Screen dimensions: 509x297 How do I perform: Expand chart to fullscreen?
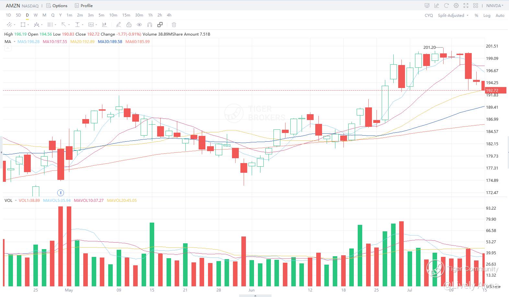tap(466, 5)
